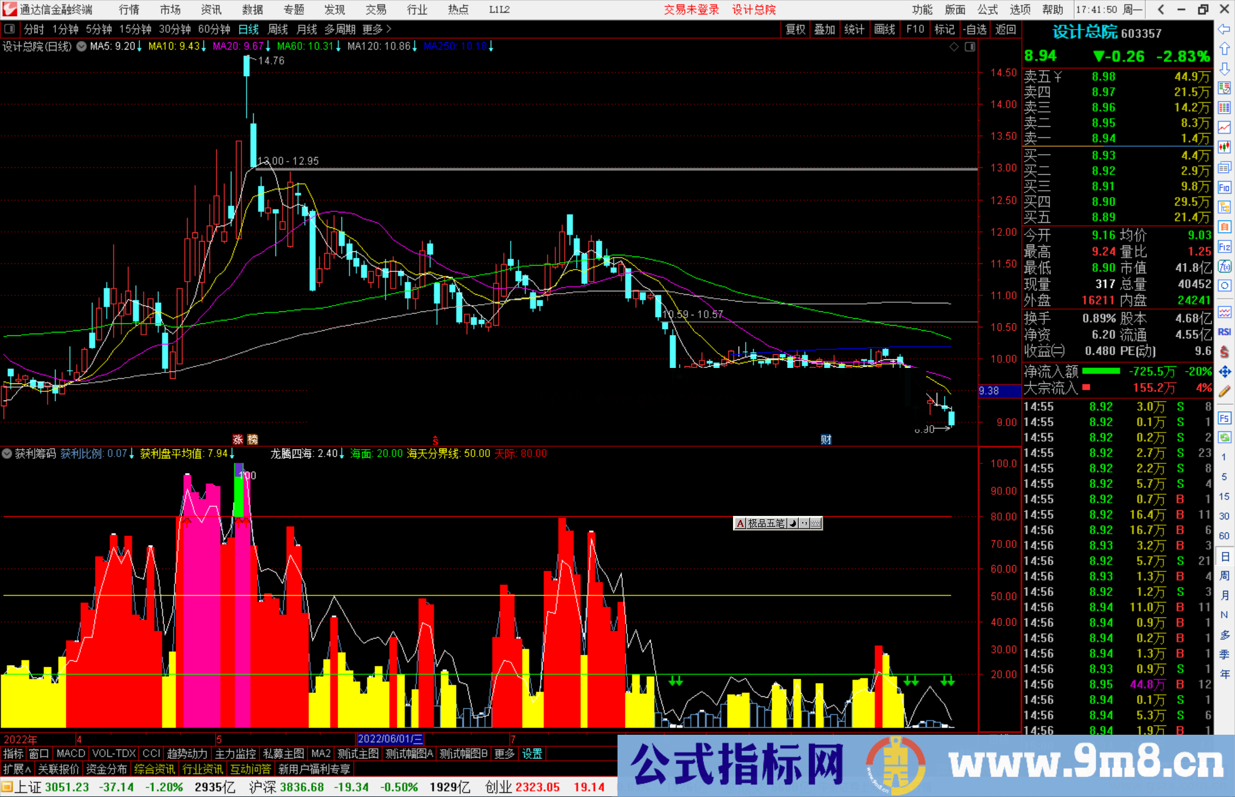Viewport: 1235px width, 797px height.
Task: Toggle -自选 to remove stock from watchlist
Action: pyautogui.click(x=975, y=29)
